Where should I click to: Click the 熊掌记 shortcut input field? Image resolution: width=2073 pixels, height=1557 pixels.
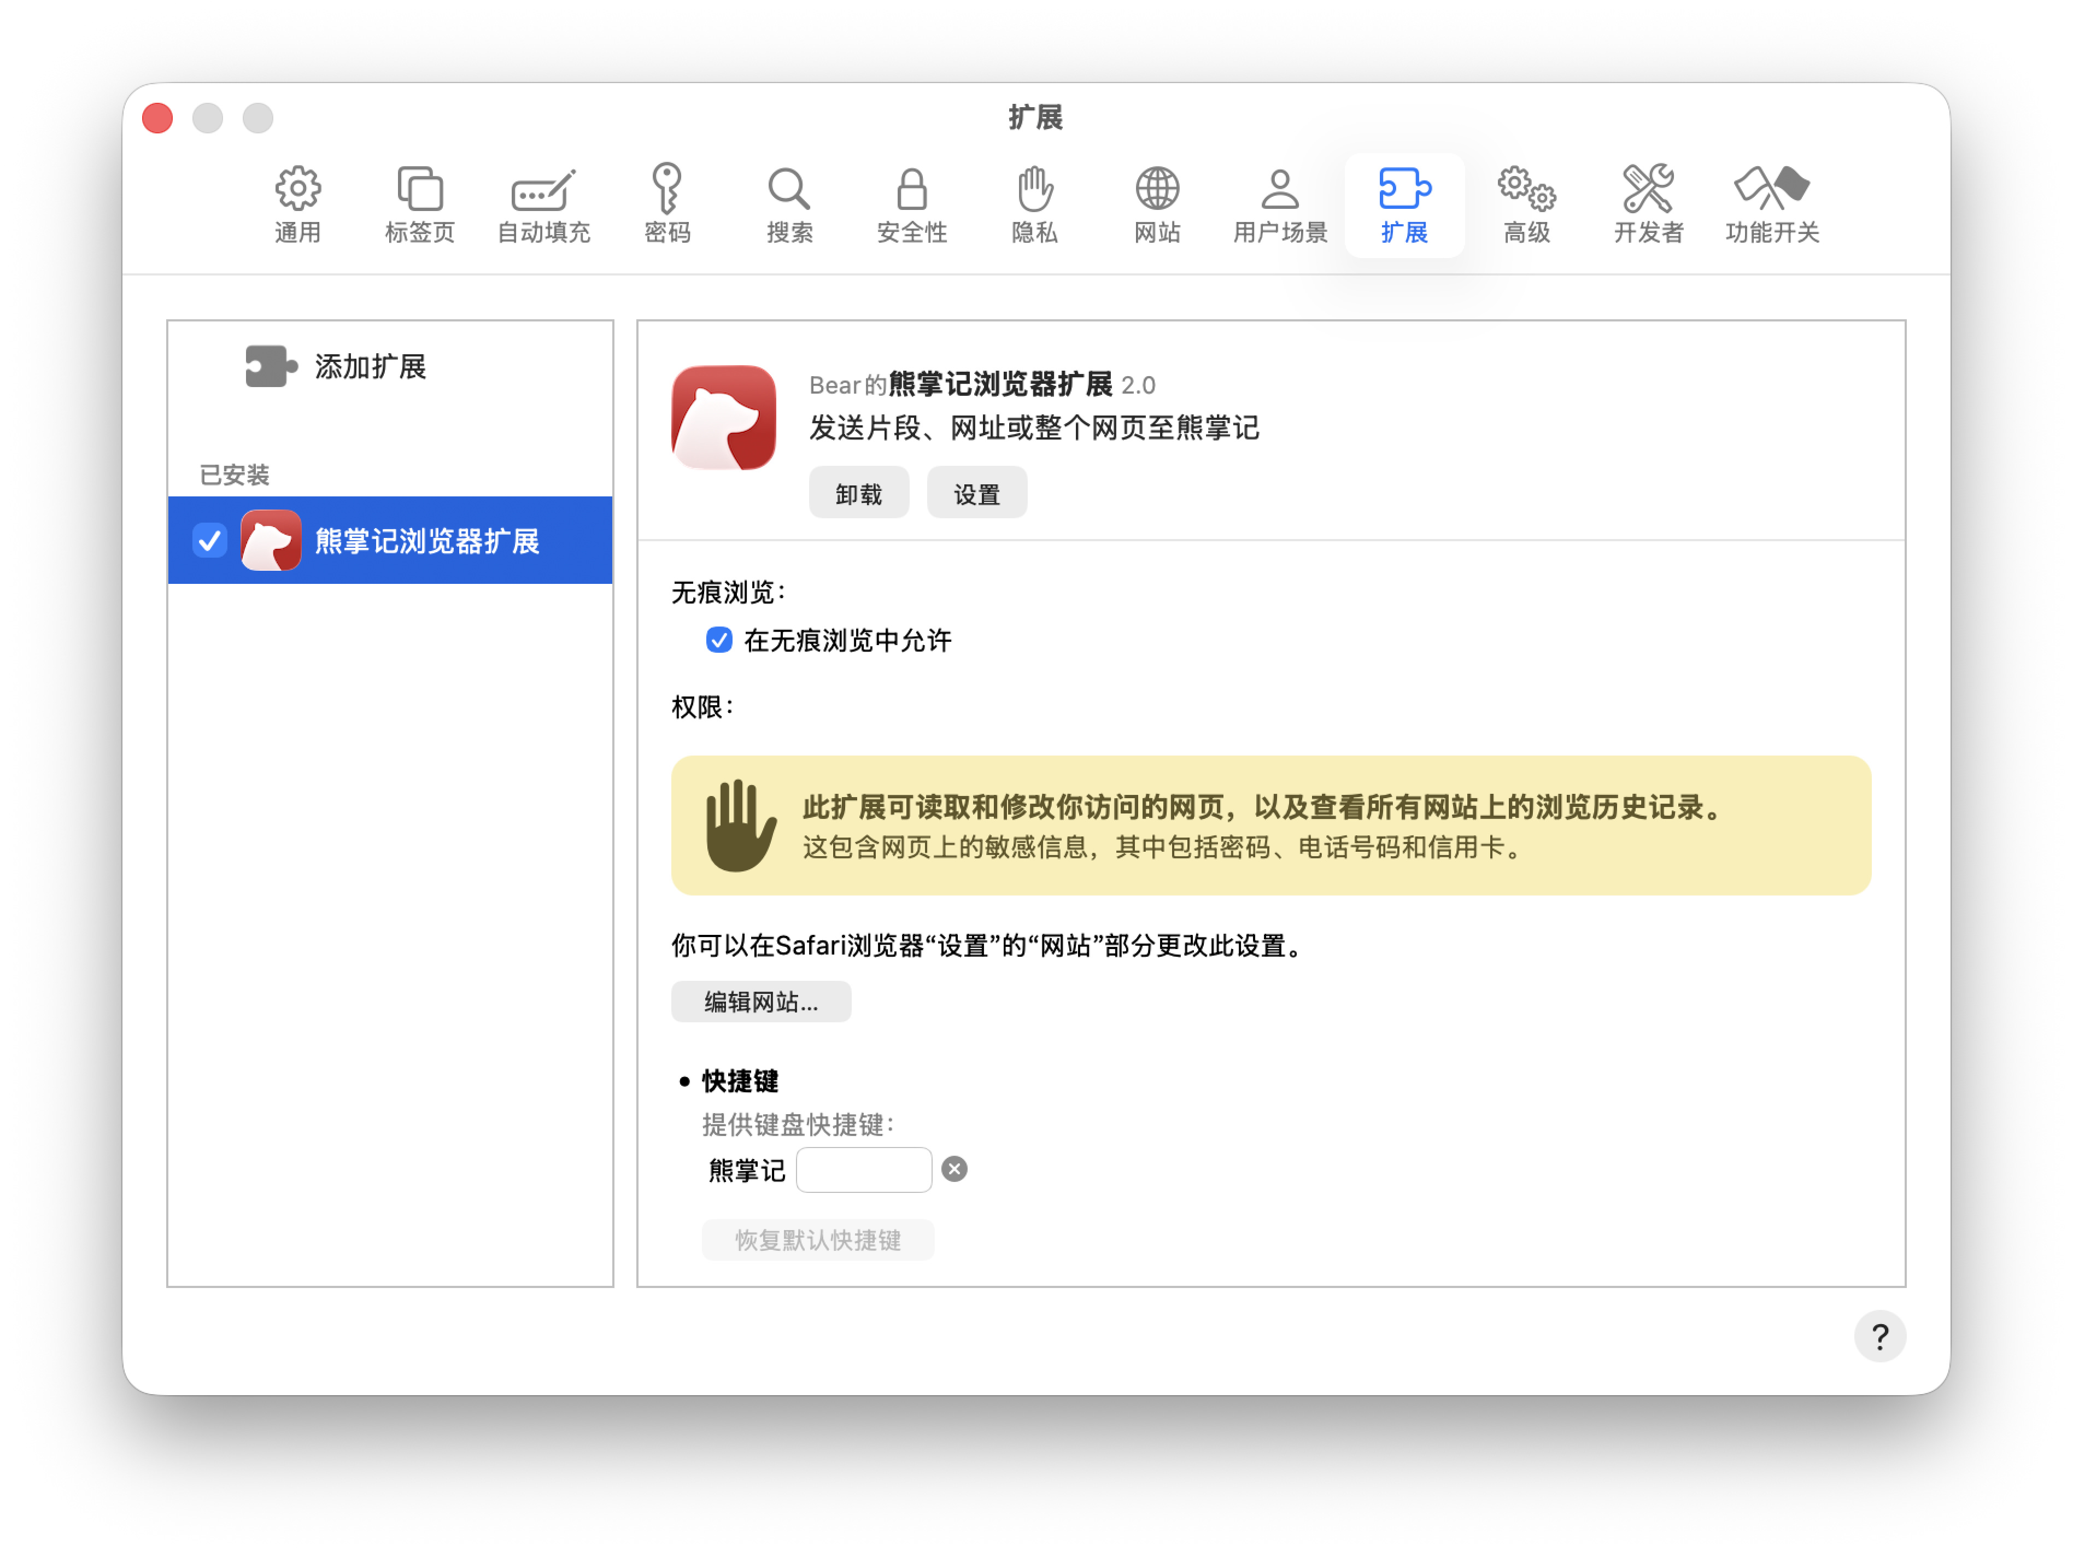[x=863, y=1170]
